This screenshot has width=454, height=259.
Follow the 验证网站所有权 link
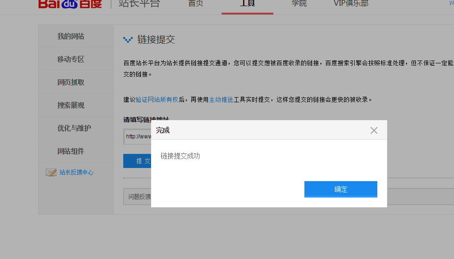pos(157,99)
